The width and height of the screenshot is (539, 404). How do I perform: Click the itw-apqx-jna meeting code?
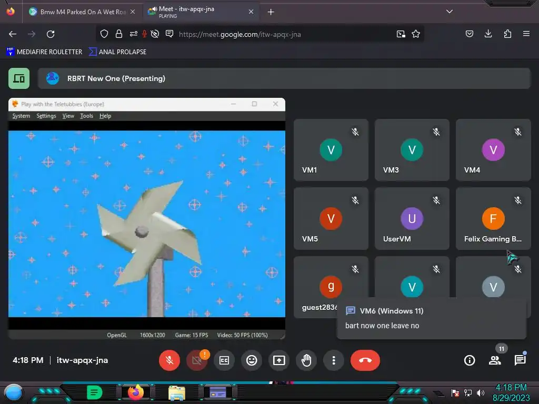(82, 360)
